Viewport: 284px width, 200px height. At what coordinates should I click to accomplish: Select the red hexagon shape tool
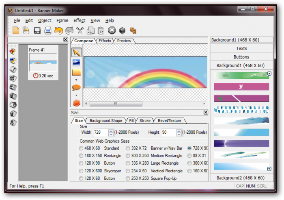click(x=76, y=103)
